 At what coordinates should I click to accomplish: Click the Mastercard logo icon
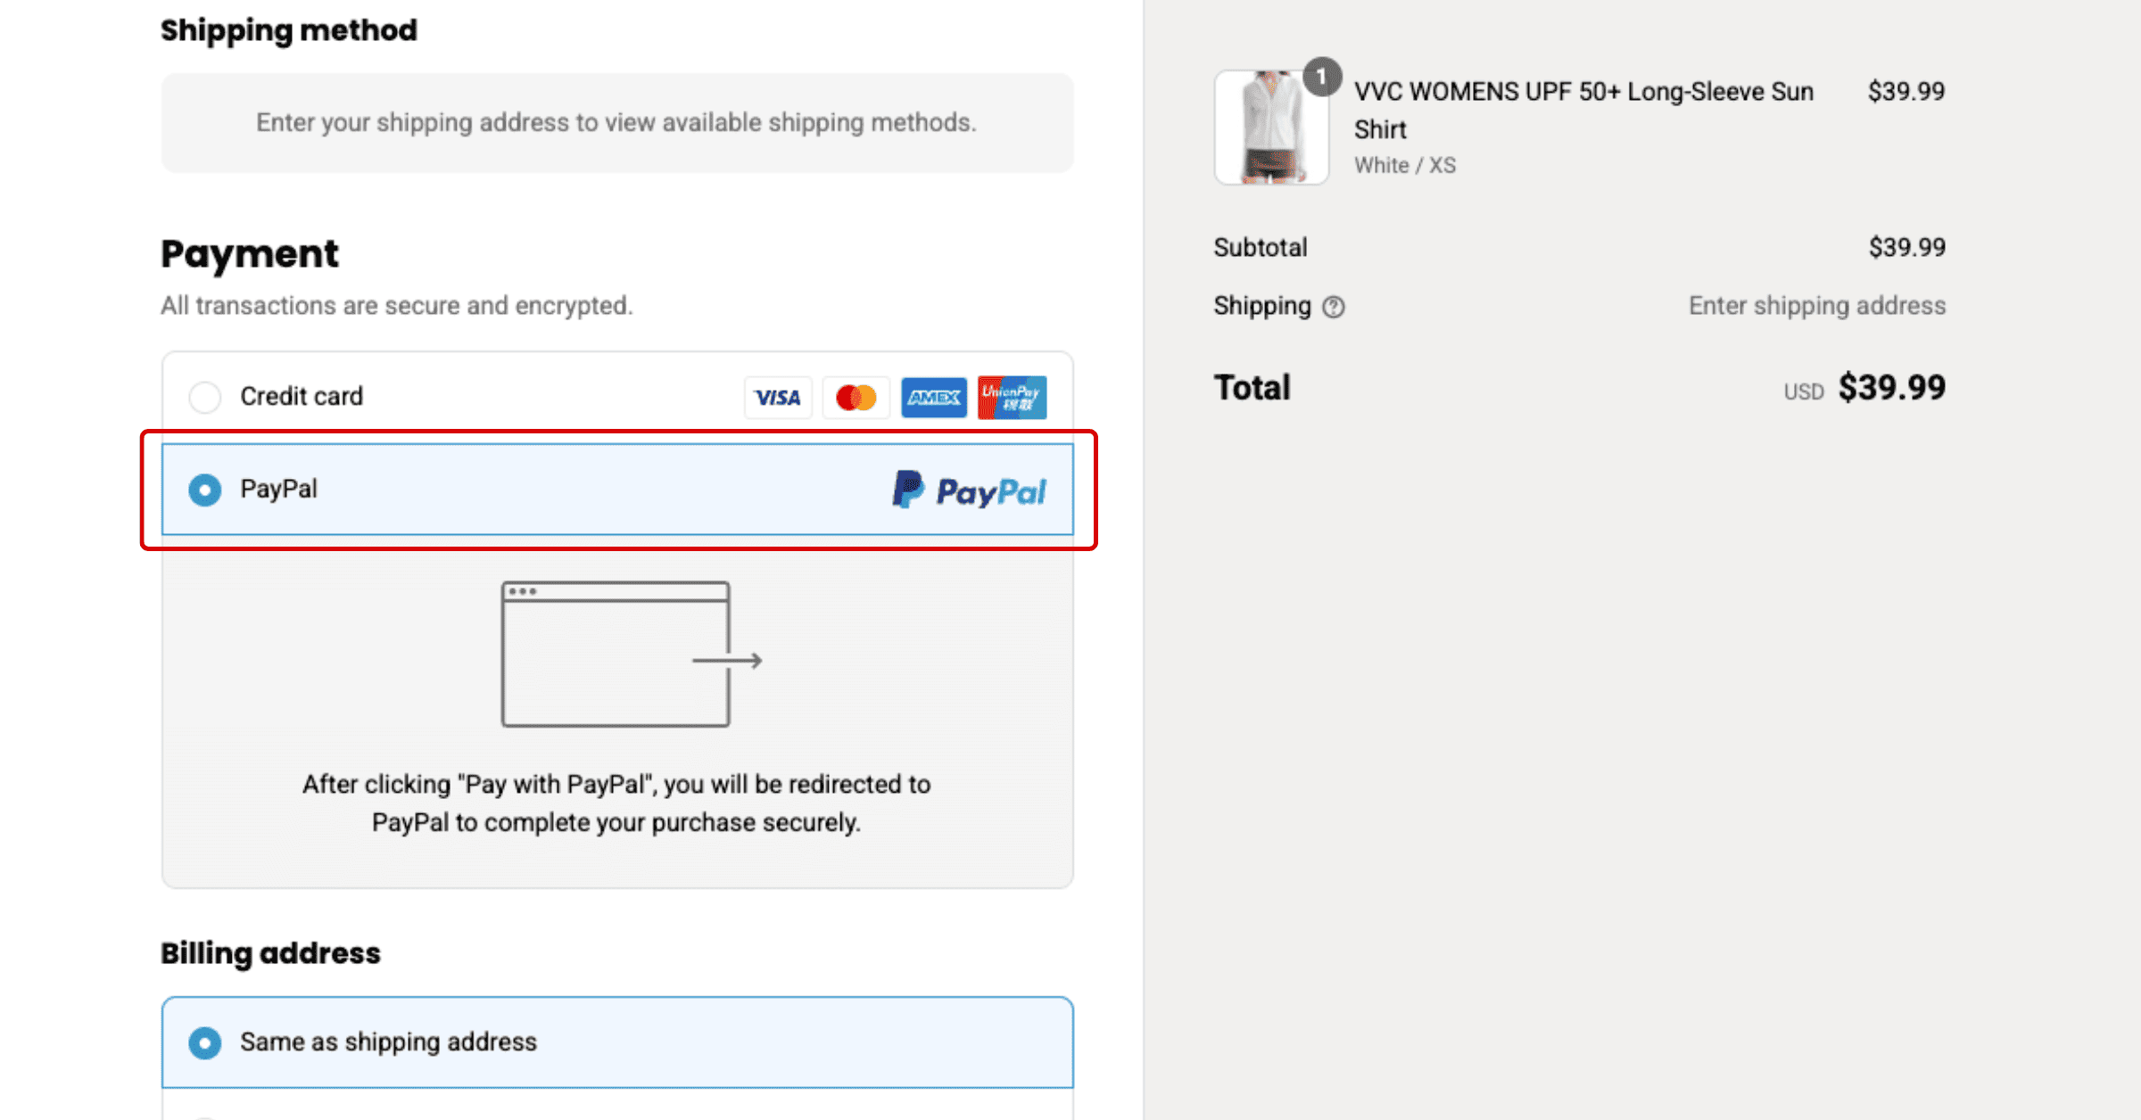point(856,398)
